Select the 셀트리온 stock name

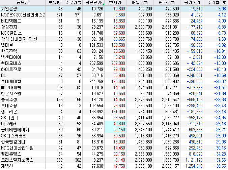point(9,112)
